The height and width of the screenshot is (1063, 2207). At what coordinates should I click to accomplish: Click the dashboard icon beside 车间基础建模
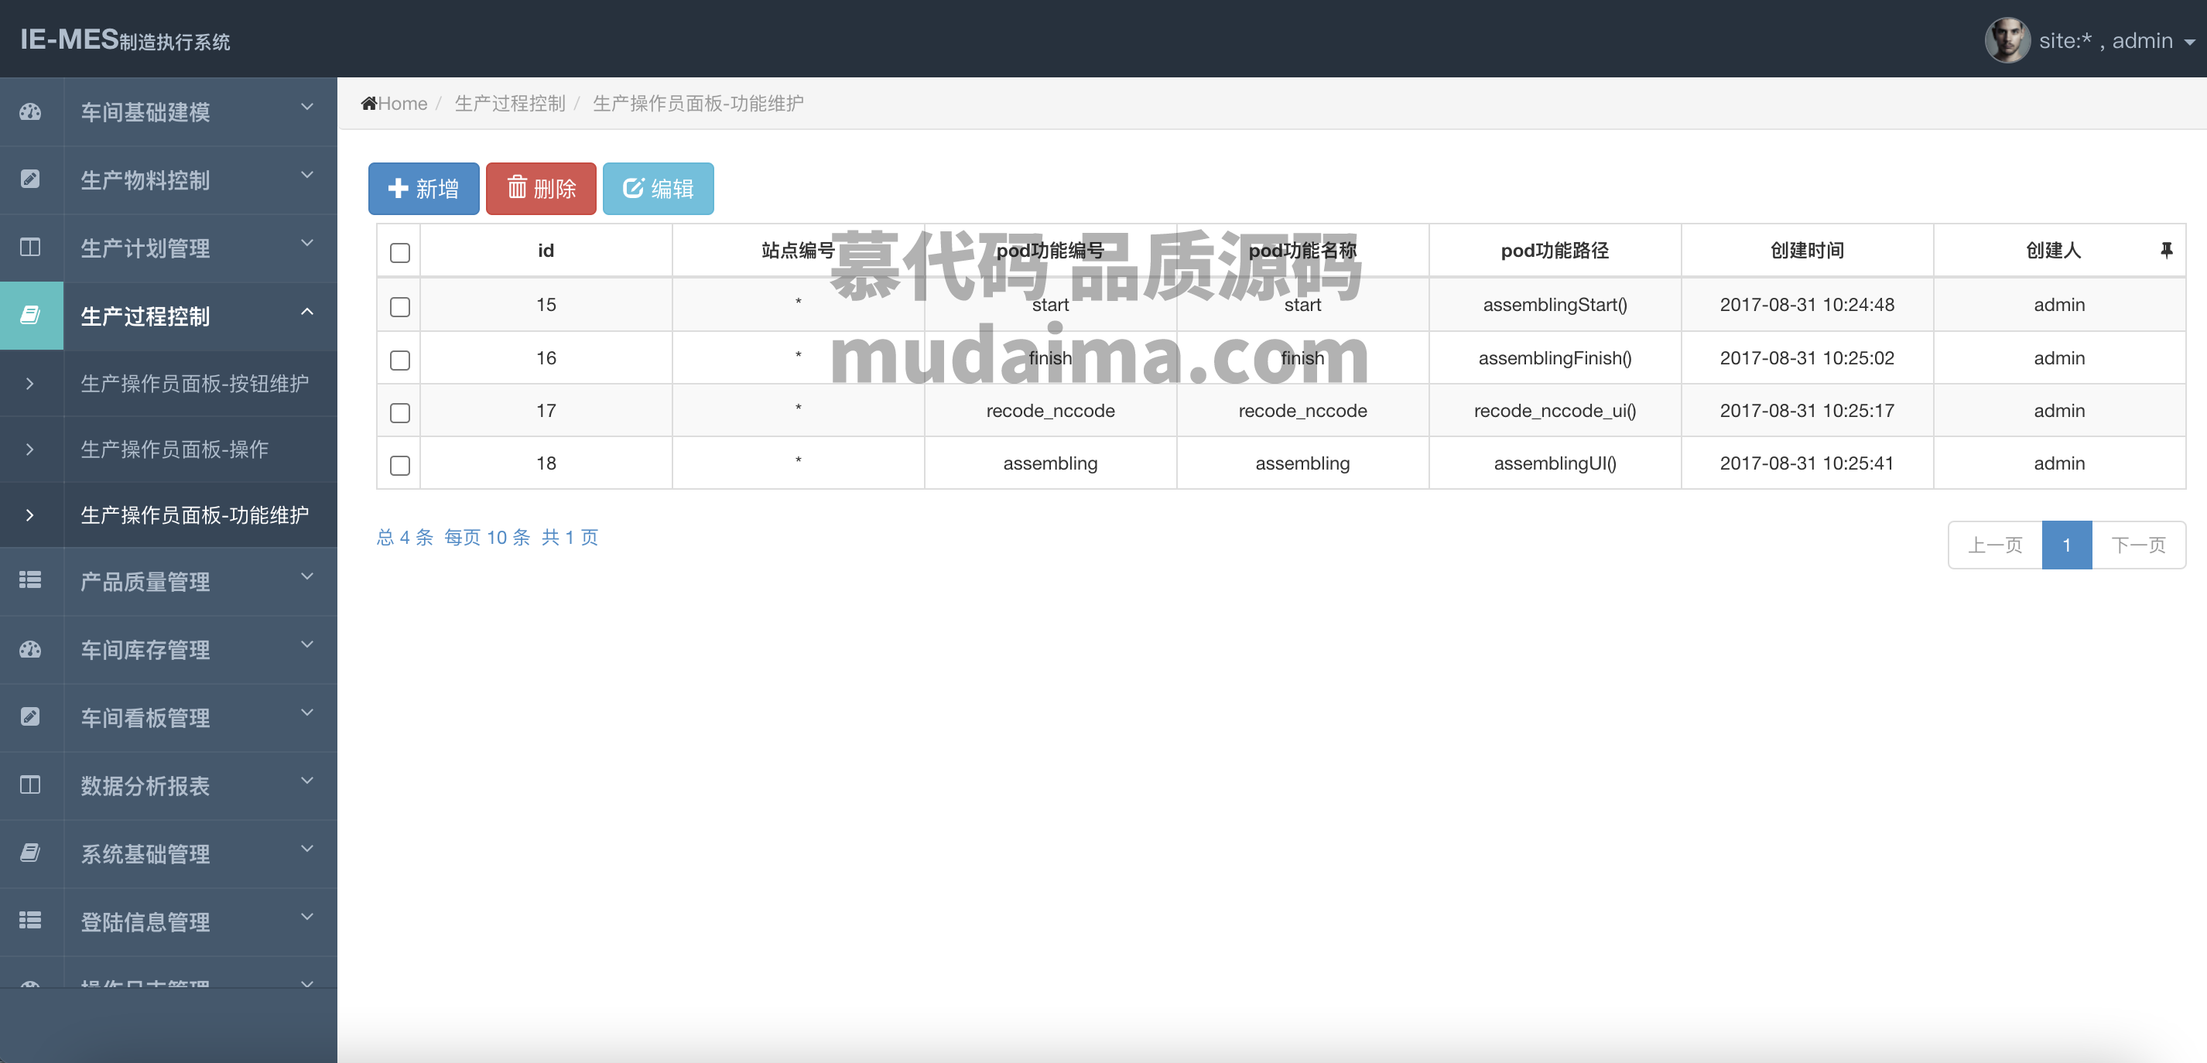[x=30, y=111]
